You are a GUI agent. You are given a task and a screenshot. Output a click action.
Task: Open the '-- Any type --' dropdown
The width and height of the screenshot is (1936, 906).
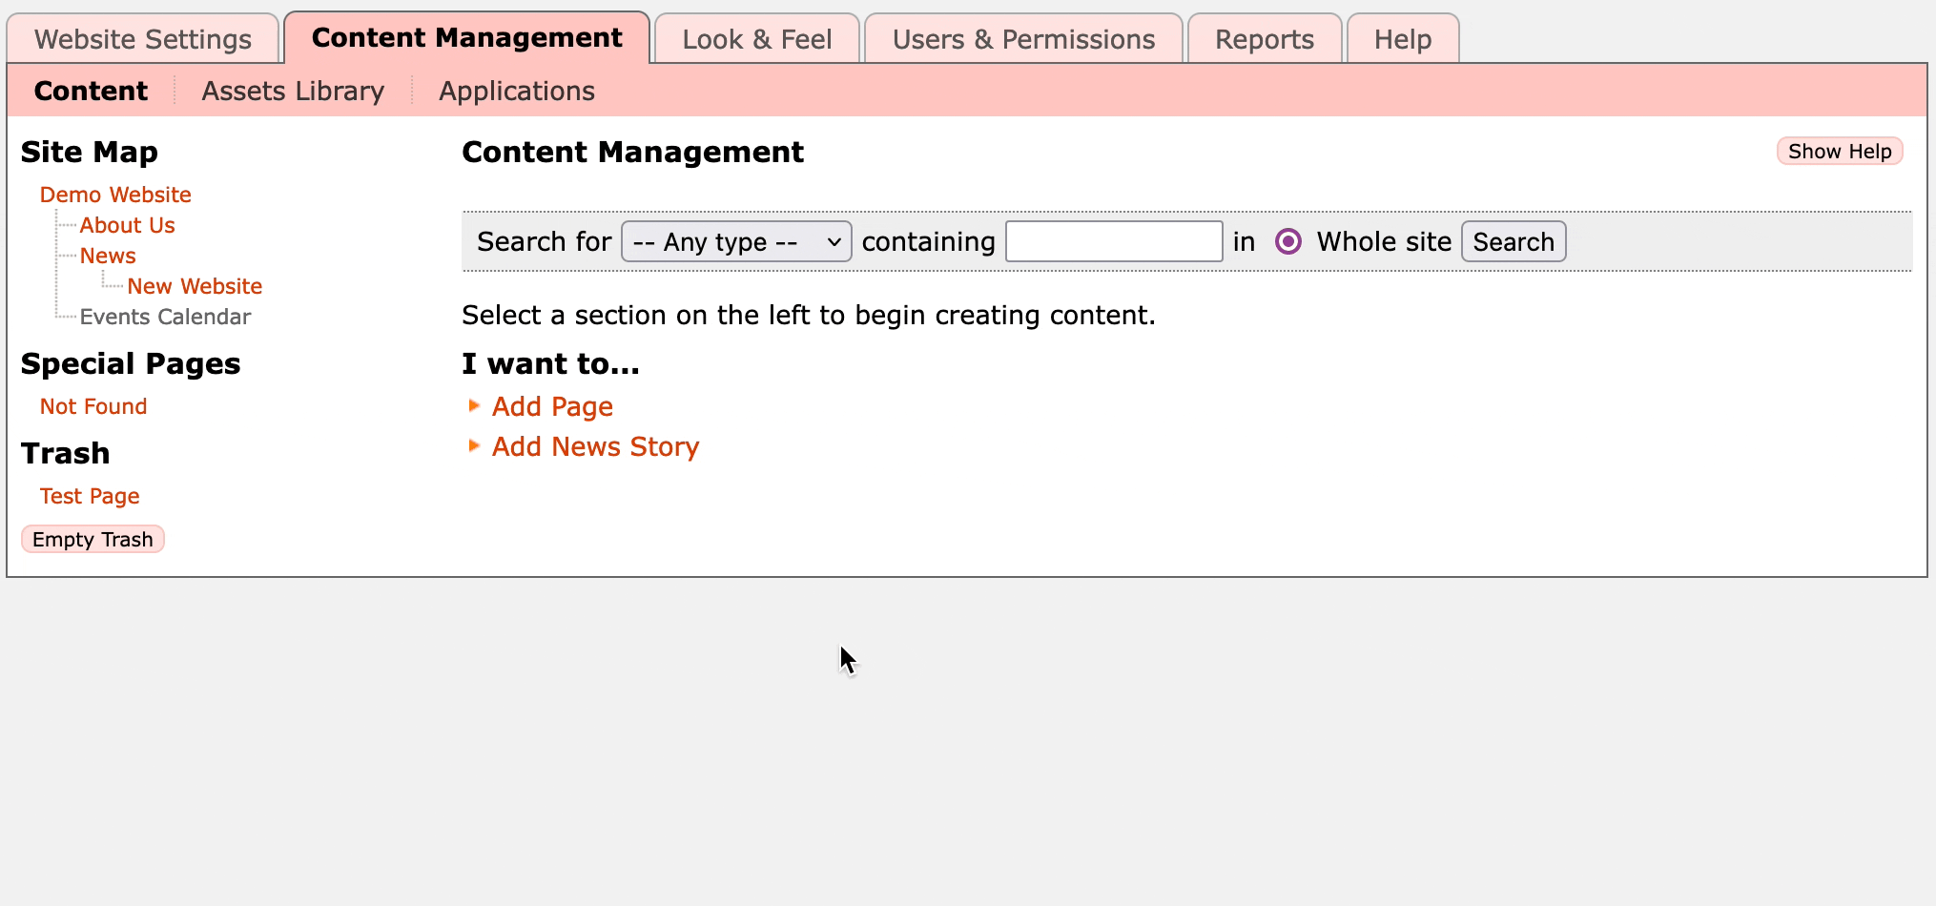(x=735, y=241)
